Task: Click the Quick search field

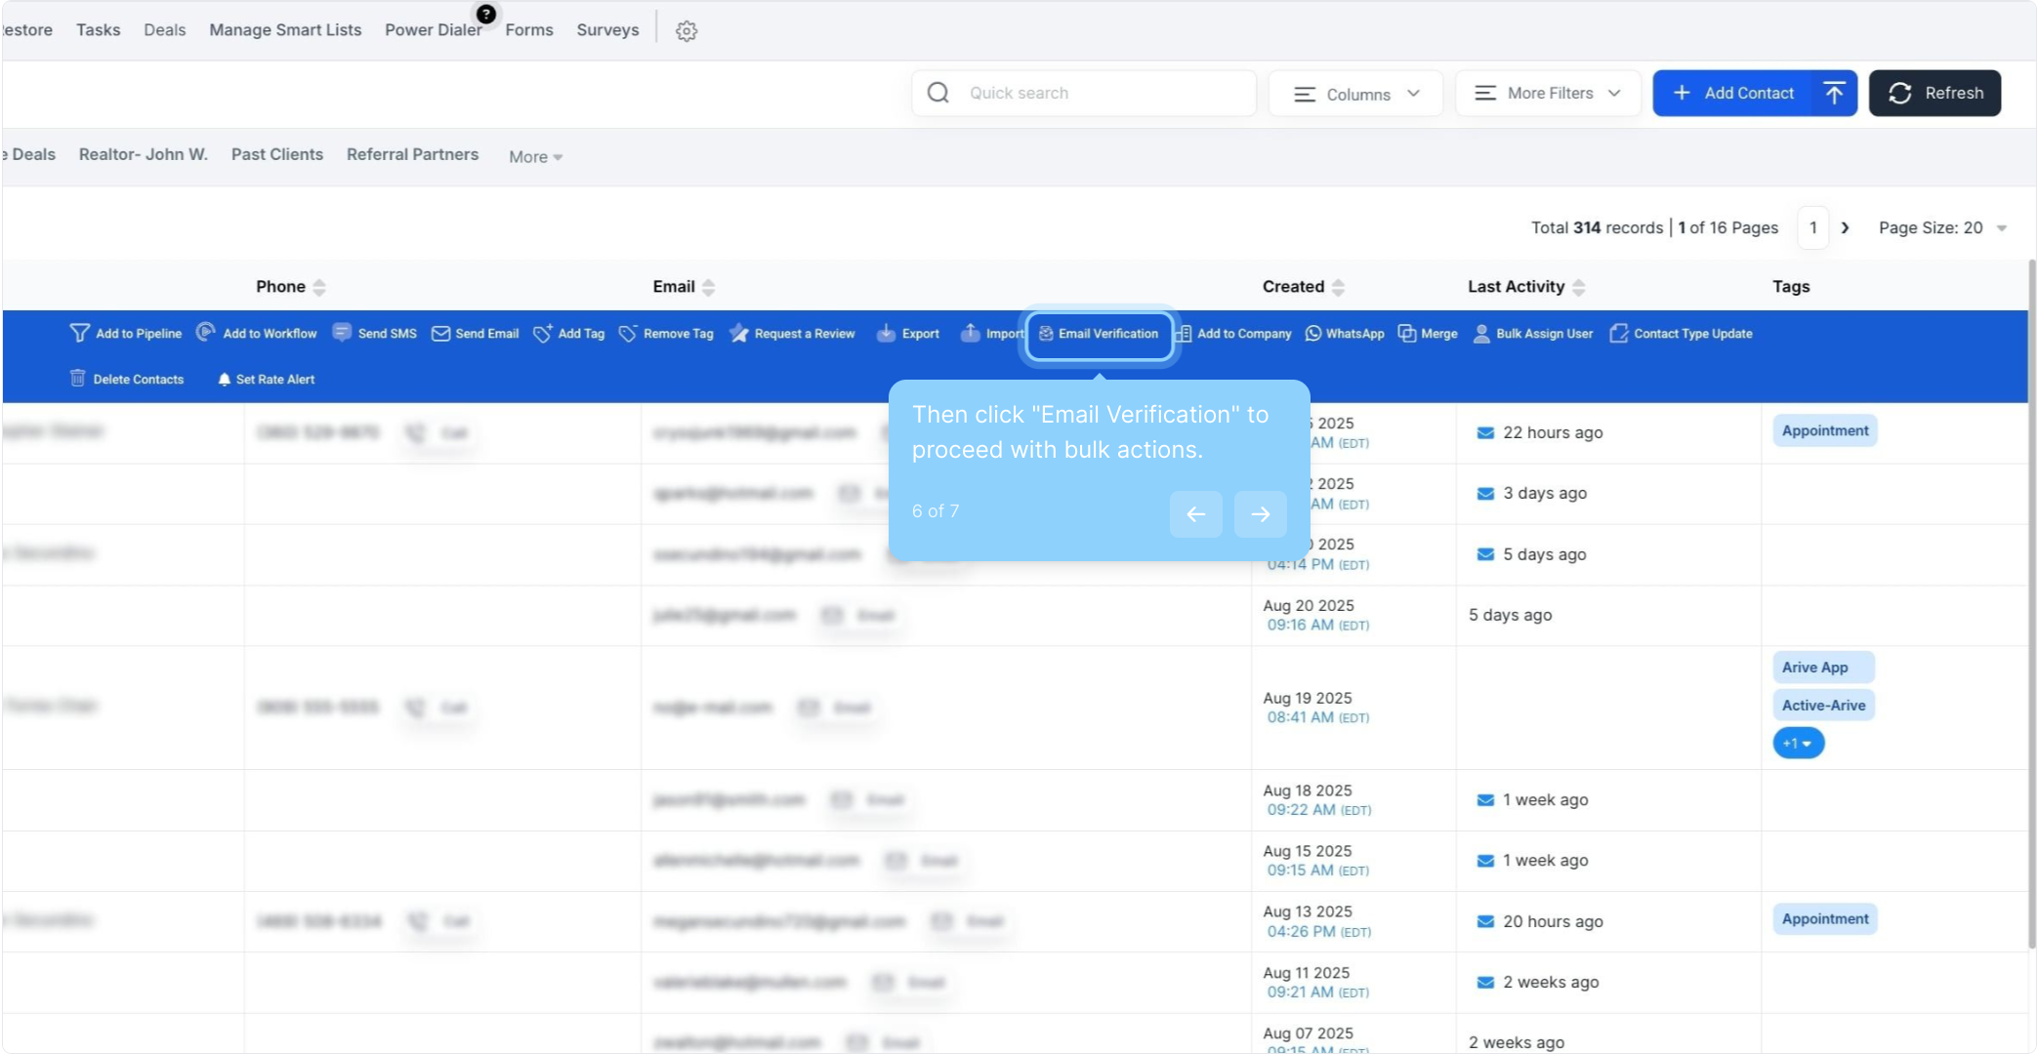Action: pos(1103,94)
